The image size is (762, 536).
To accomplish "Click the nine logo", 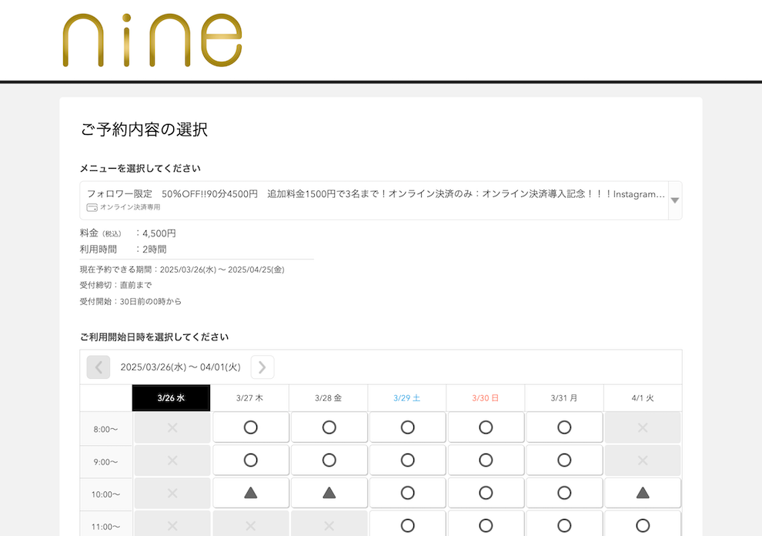I will tap(152, 40).
